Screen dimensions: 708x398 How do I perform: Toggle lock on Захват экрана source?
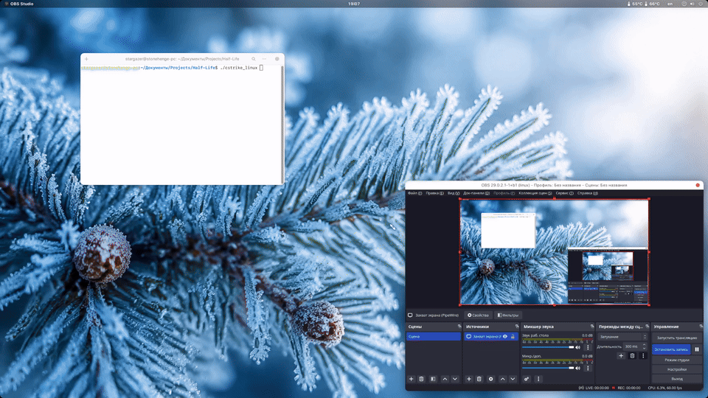point(513,337)
